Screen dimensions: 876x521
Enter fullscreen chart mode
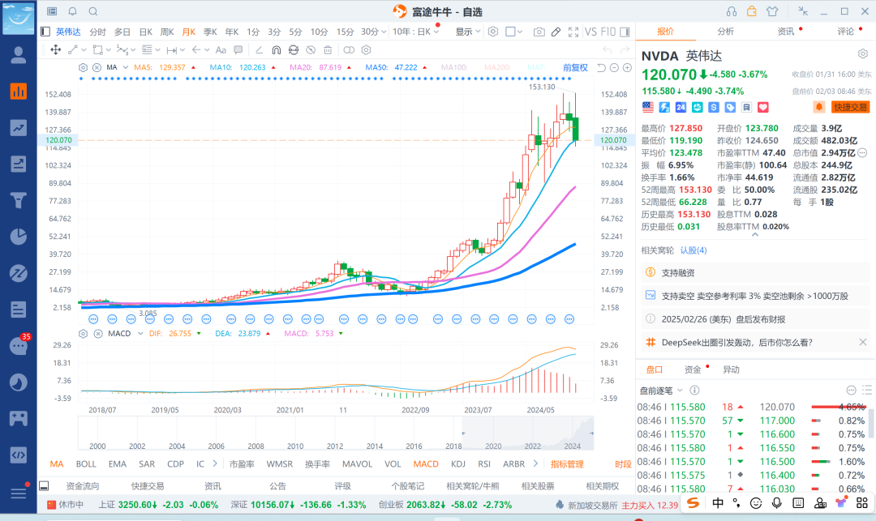tap(573, 32)
